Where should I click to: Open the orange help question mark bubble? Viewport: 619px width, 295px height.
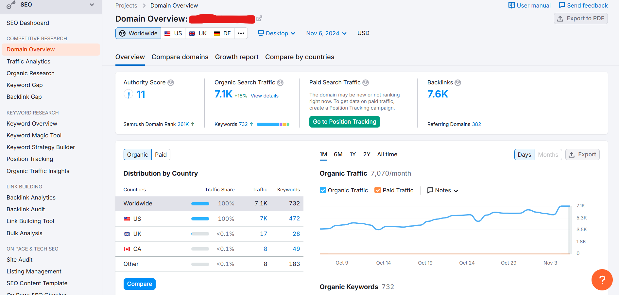602,280
